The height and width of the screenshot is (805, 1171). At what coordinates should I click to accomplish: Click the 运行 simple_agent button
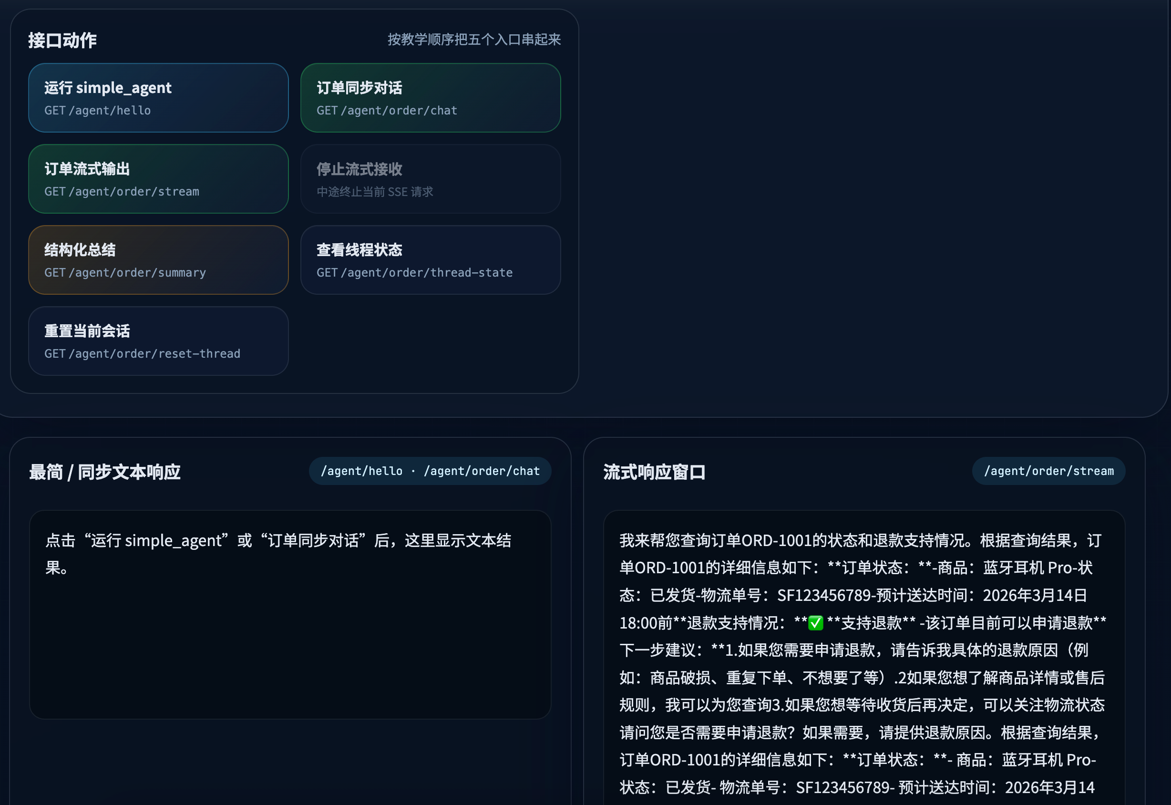(x=158, y=98)
